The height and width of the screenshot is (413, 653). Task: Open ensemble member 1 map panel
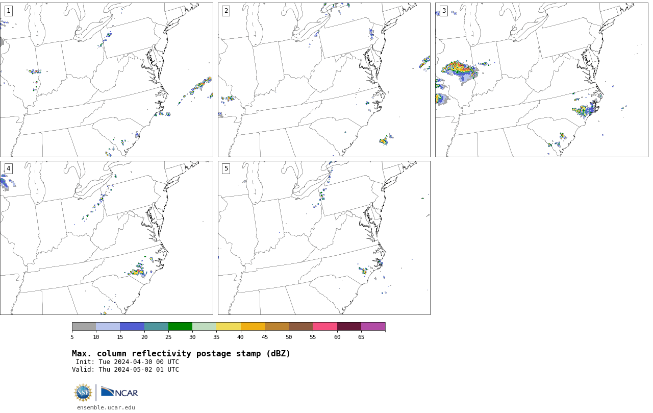[107, 80]
